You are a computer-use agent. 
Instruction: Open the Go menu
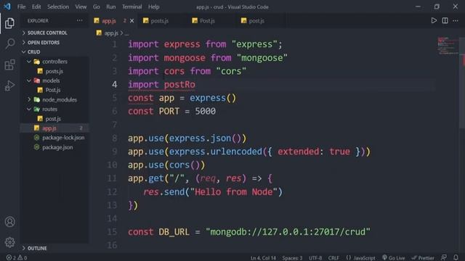[x=97, y=7]
